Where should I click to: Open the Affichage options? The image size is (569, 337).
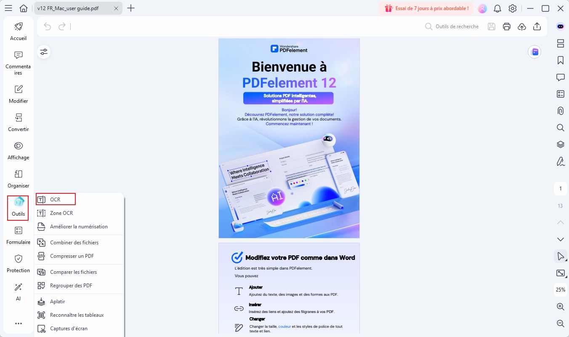18,151
